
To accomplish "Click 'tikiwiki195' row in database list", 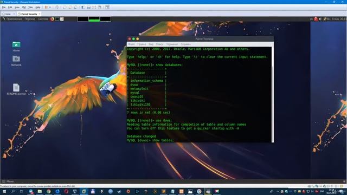I will 140,105.
